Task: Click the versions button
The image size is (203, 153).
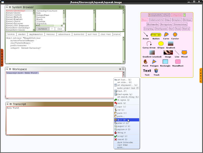Action: point(50,34)
